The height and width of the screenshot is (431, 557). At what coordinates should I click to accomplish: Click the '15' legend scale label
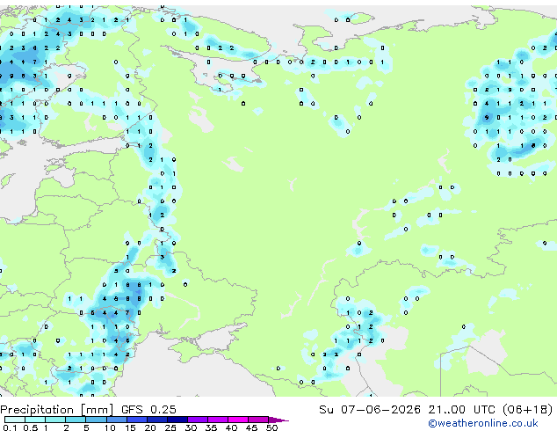tap(130, 427)
